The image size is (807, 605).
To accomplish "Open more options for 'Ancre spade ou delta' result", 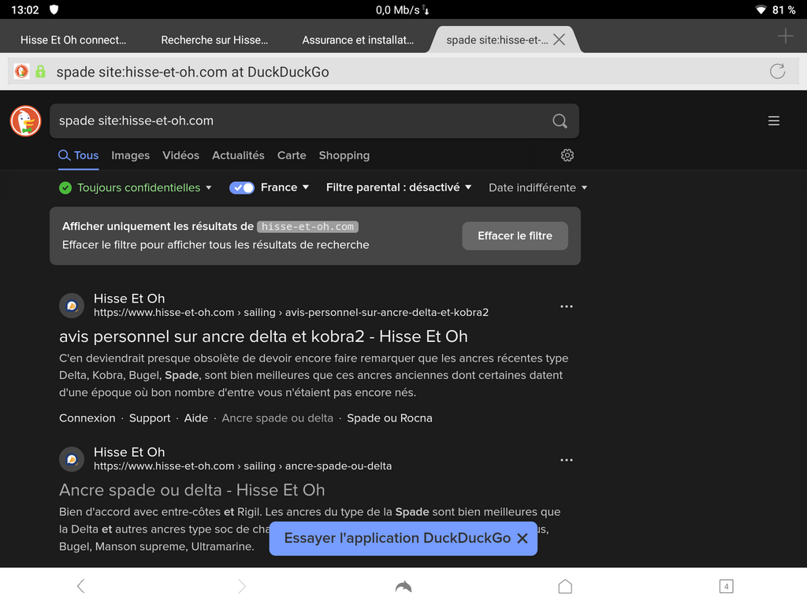I will (x=567, y=460).
